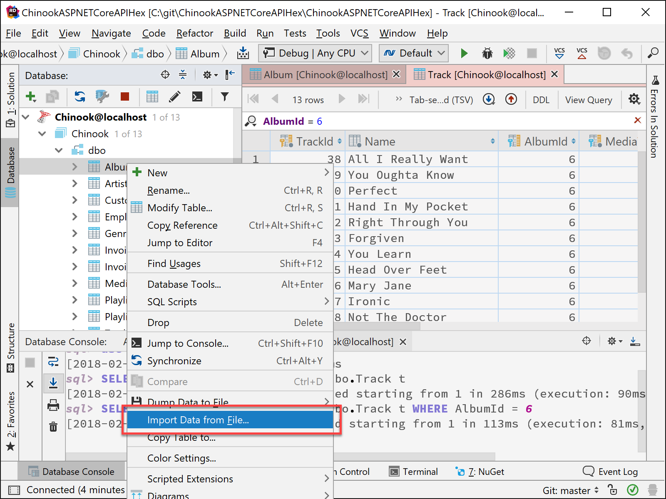Toggle soft wrap icon in Database Console
Screen dimensions: 666x499
[53, 362]
